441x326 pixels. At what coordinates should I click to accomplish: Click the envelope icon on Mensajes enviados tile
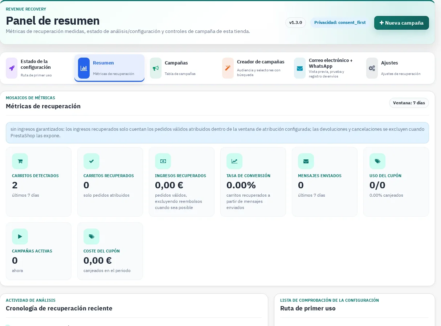pyautogui.click(x=306, y=161)
